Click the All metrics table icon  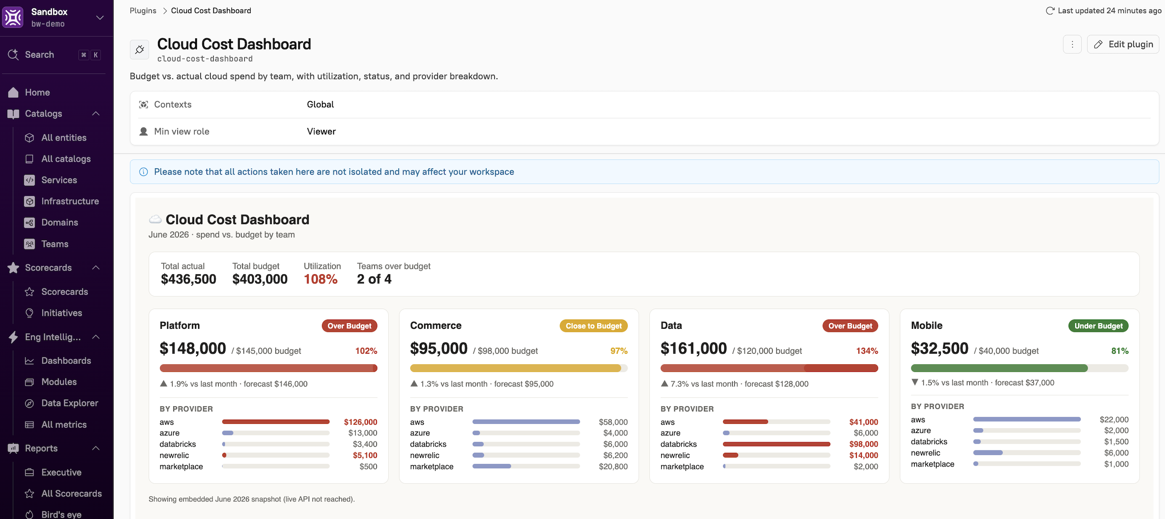coord(29,424)
